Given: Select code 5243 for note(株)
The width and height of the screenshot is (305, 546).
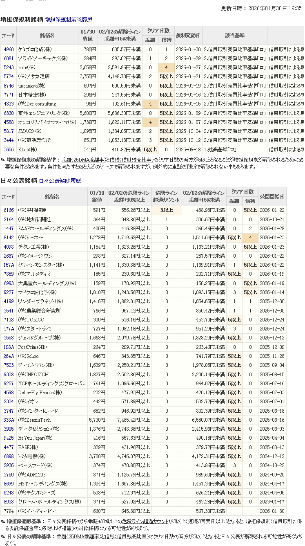Looking at the screenshot, I should (x=9, y=67).
